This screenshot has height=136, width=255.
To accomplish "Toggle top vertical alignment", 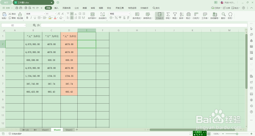I will (x=68, y=14).
